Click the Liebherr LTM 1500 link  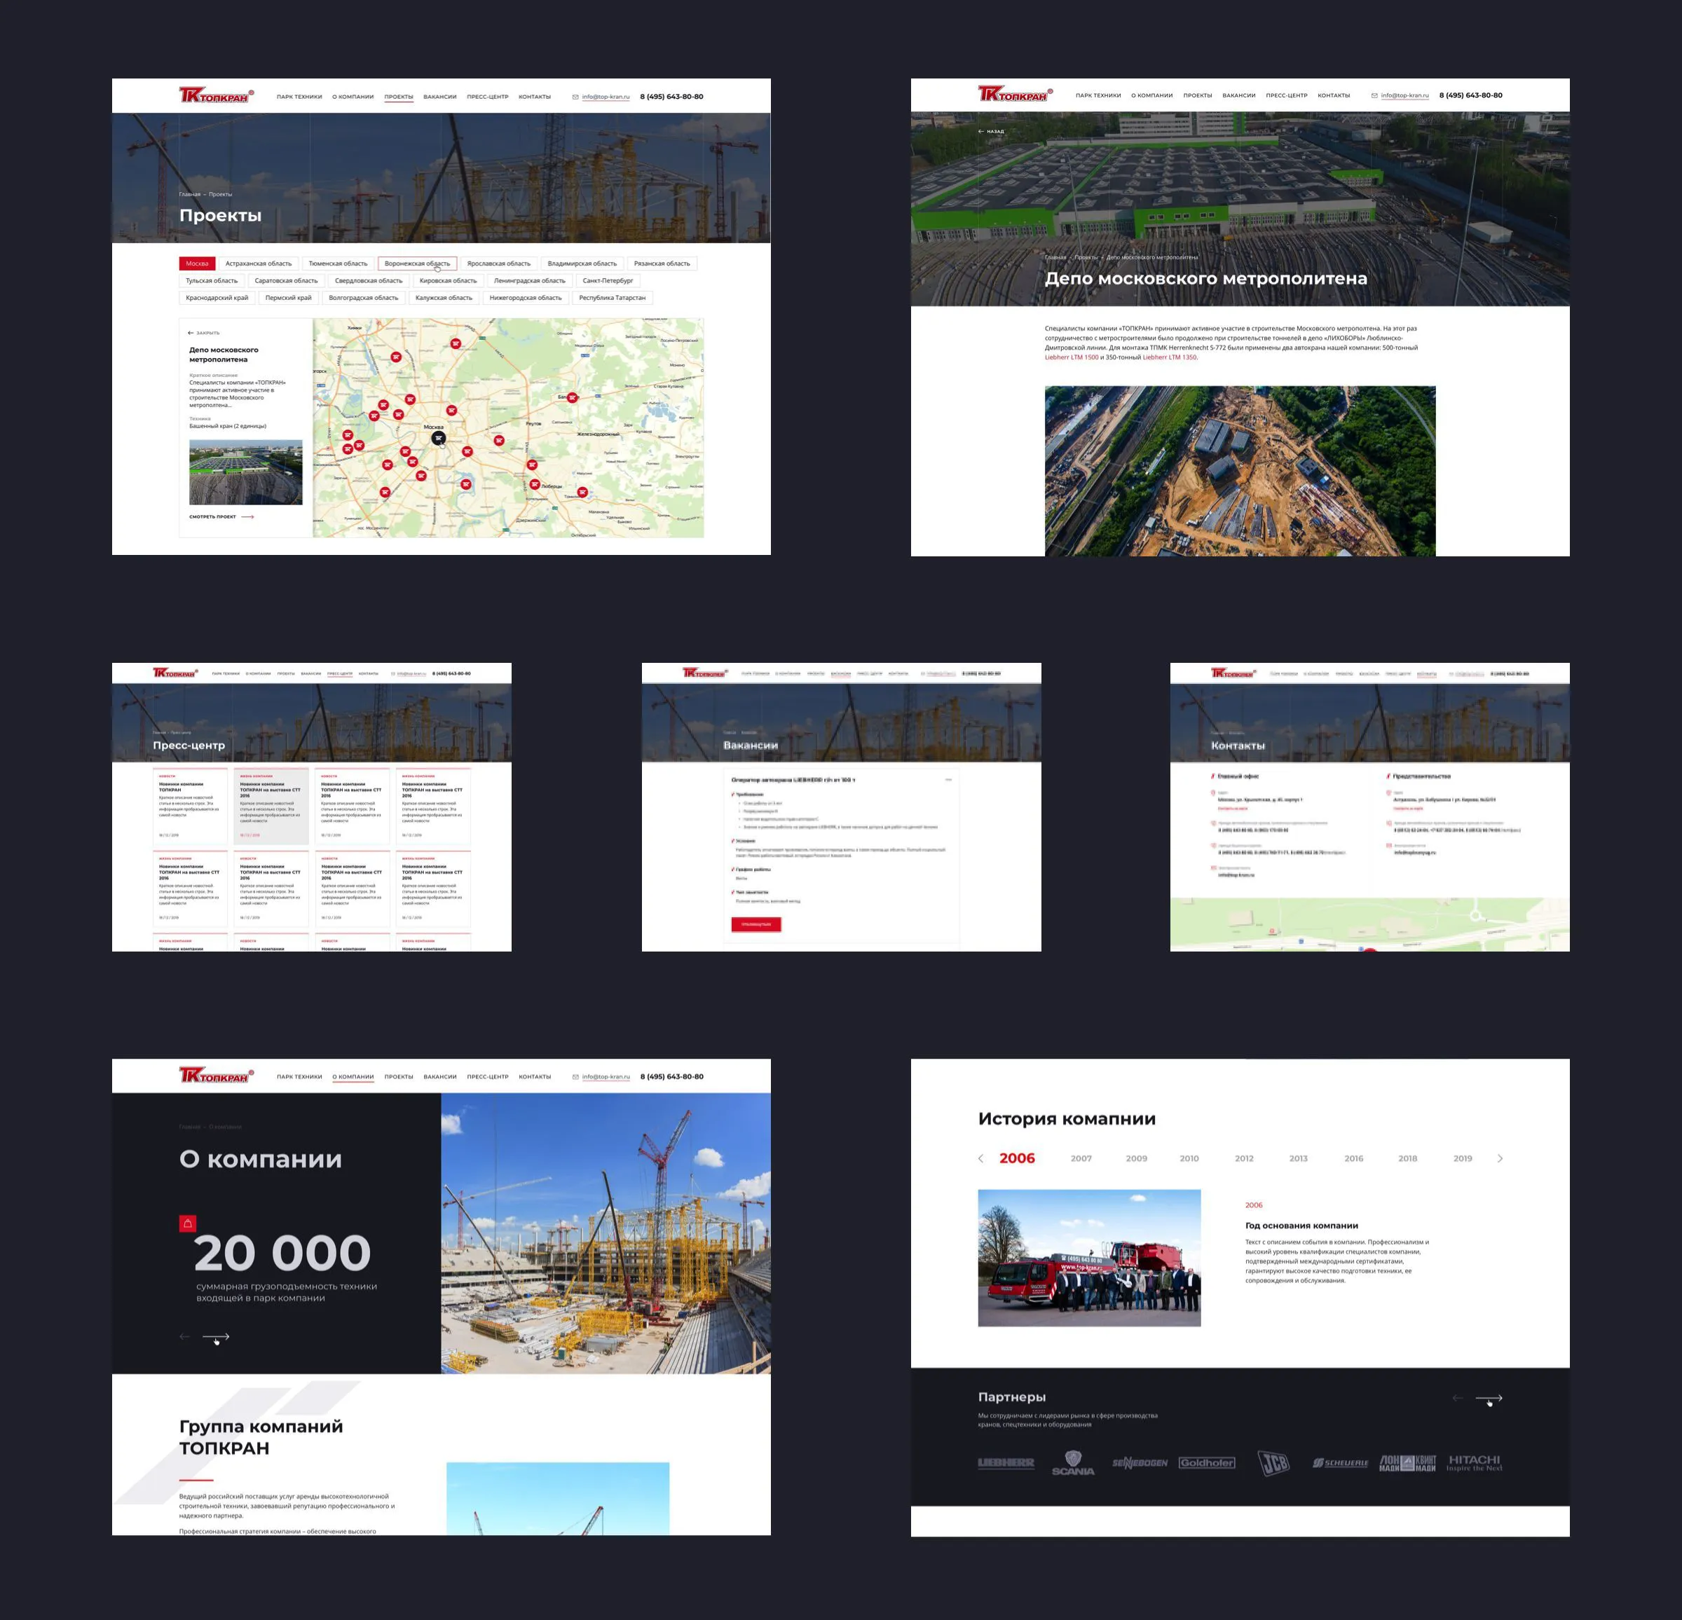[x=1071, y=358]
